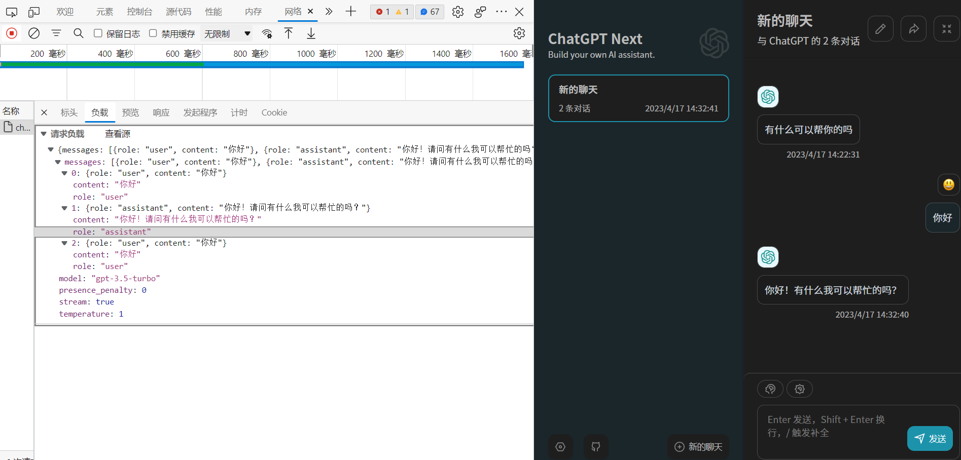The height and width of the screenshot is (460, 961).
Task: Collapse the messages array node
Action: pos(58,162)
